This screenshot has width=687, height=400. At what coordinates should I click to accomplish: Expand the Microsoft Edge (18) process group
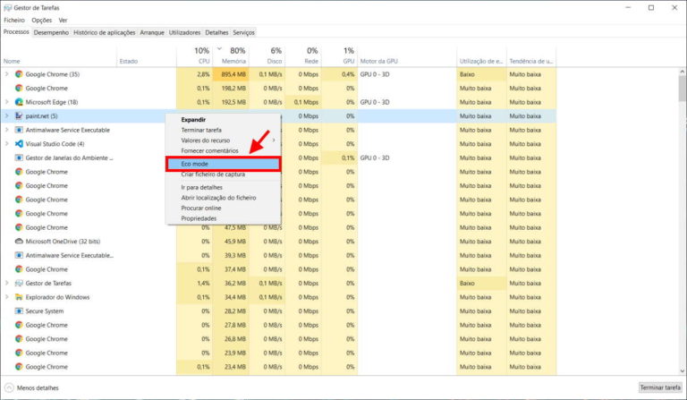7,102
